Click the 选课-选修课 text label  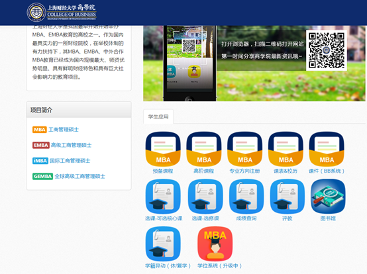pos(205,218)
